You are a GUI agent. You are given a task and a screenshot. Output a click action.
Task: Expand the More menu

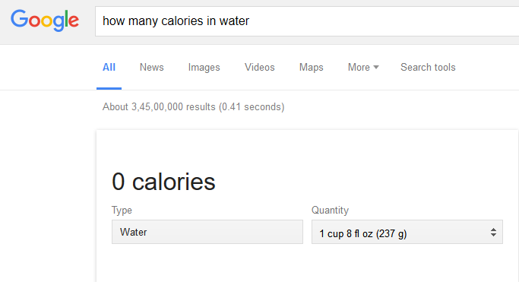point(363,67)
